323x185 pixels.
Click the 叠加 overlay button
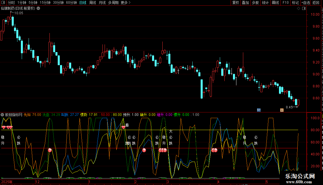point(245,3)
